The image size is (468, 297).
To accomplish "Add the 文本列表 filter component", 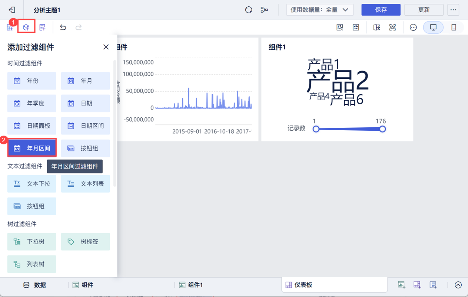I will [86, 184].
